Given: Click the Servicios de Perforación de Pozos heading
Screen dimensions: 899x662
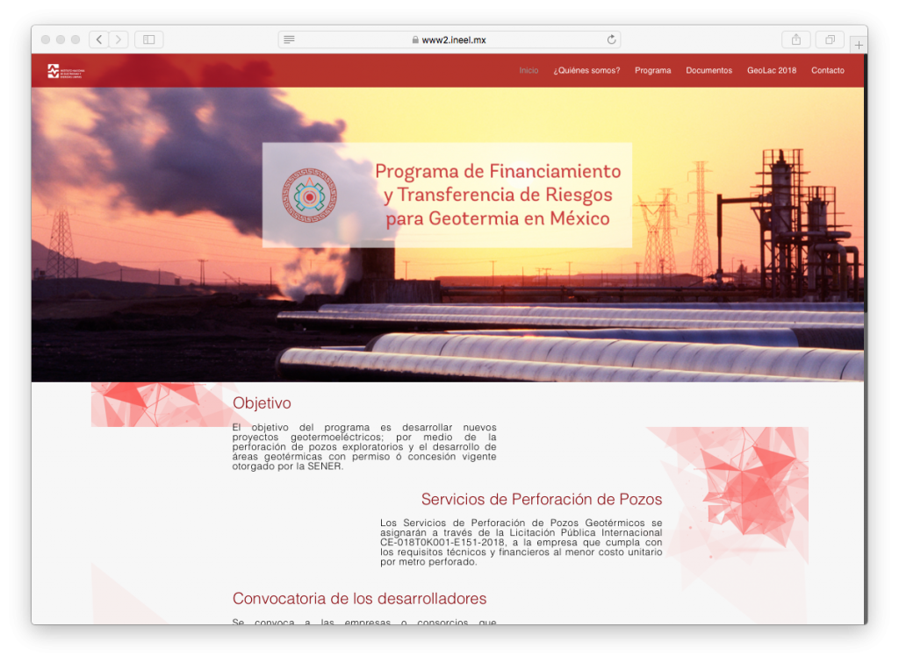Looking at the screenshot, I should click(541, 500).
